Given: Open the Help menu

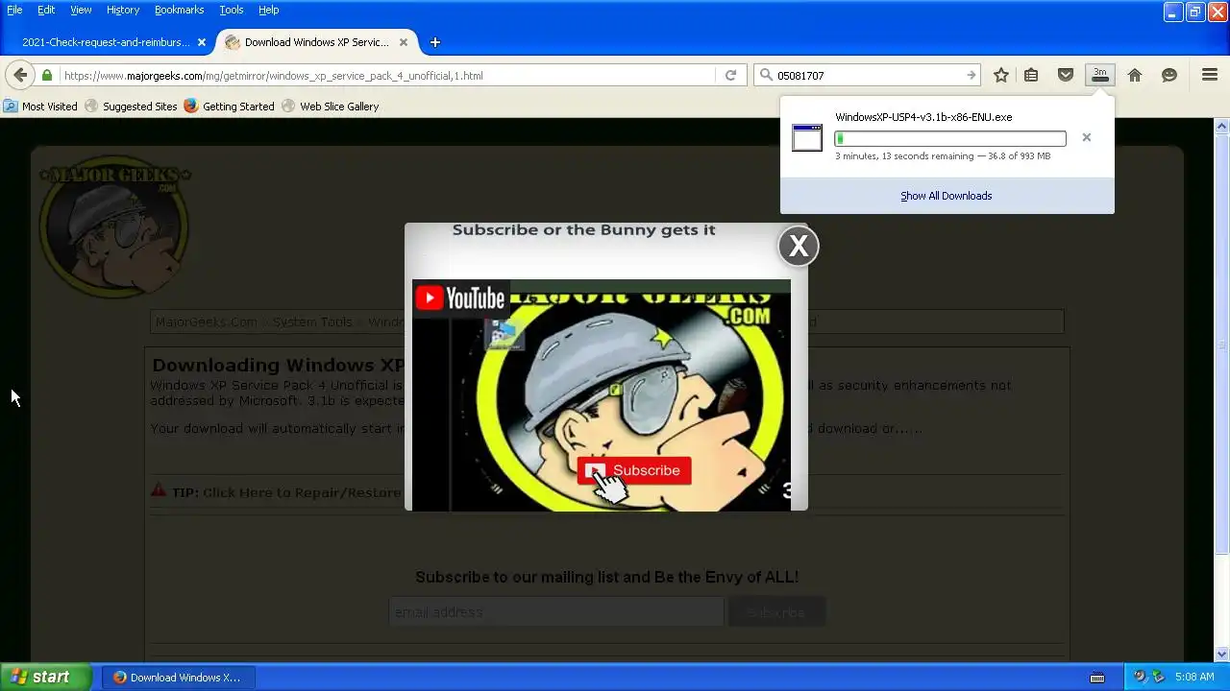Looking at the screenshot, I should pos(269,10).
